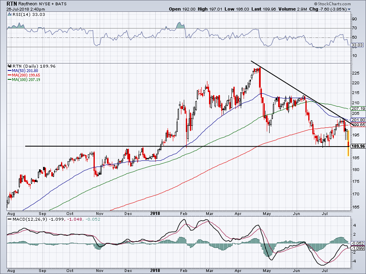Click the RSI(14) 33.03 legend label

(x=29, y=15)
